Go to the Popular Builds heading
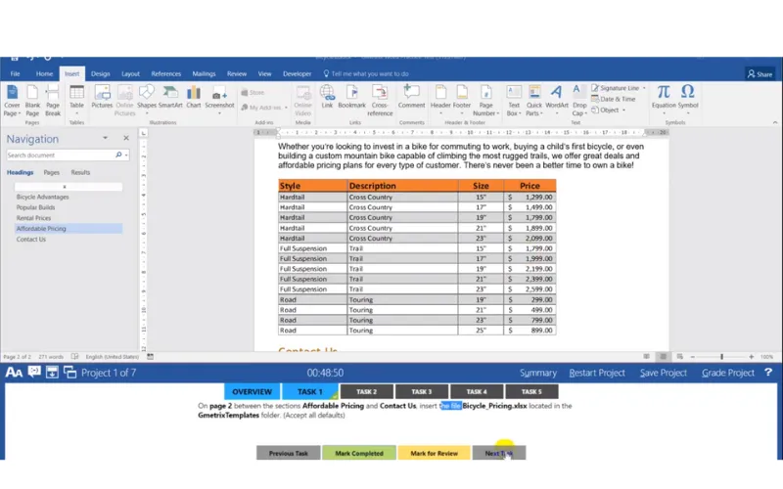 (35, 207)
